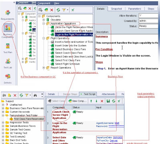The image size is (160, 144).
Task: Expand the Custom Keywords folder
Action: (x=3, y=112)
